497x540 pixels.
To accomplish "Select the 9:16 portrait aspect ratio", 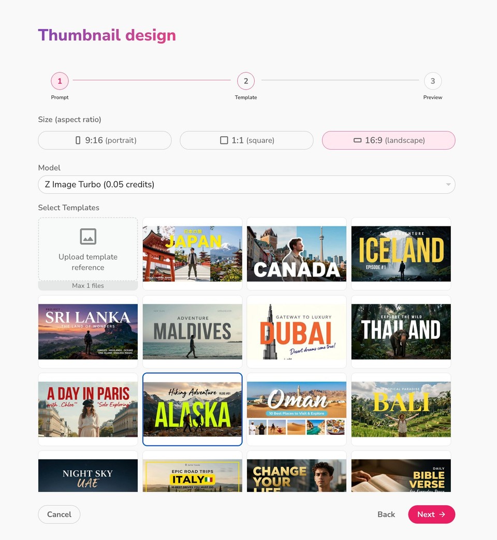I will (x=105, y=140).
